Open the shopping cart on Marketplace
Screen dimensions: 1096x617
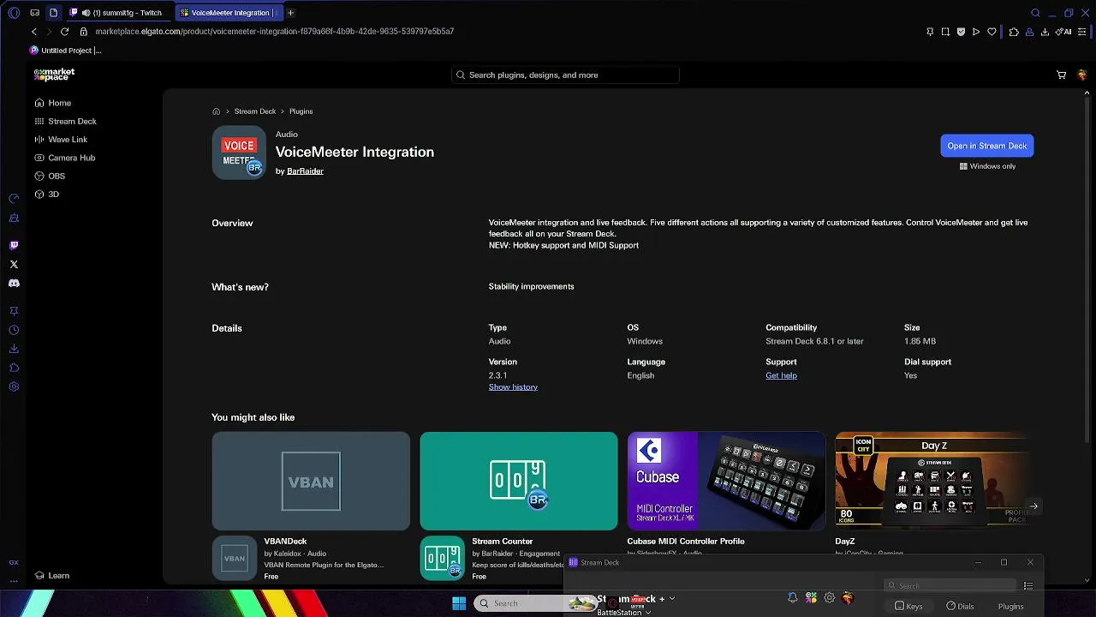coord(1061,75)
